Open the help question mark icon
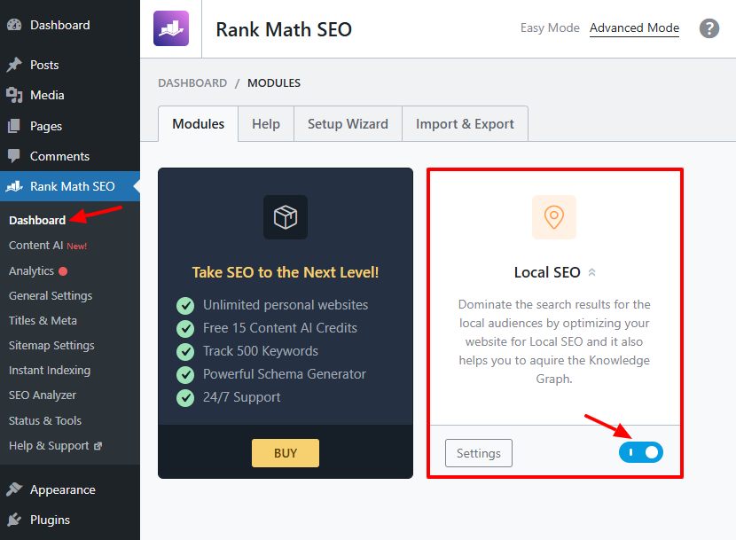This screenshot has width=736, height=540. [709, 28]
